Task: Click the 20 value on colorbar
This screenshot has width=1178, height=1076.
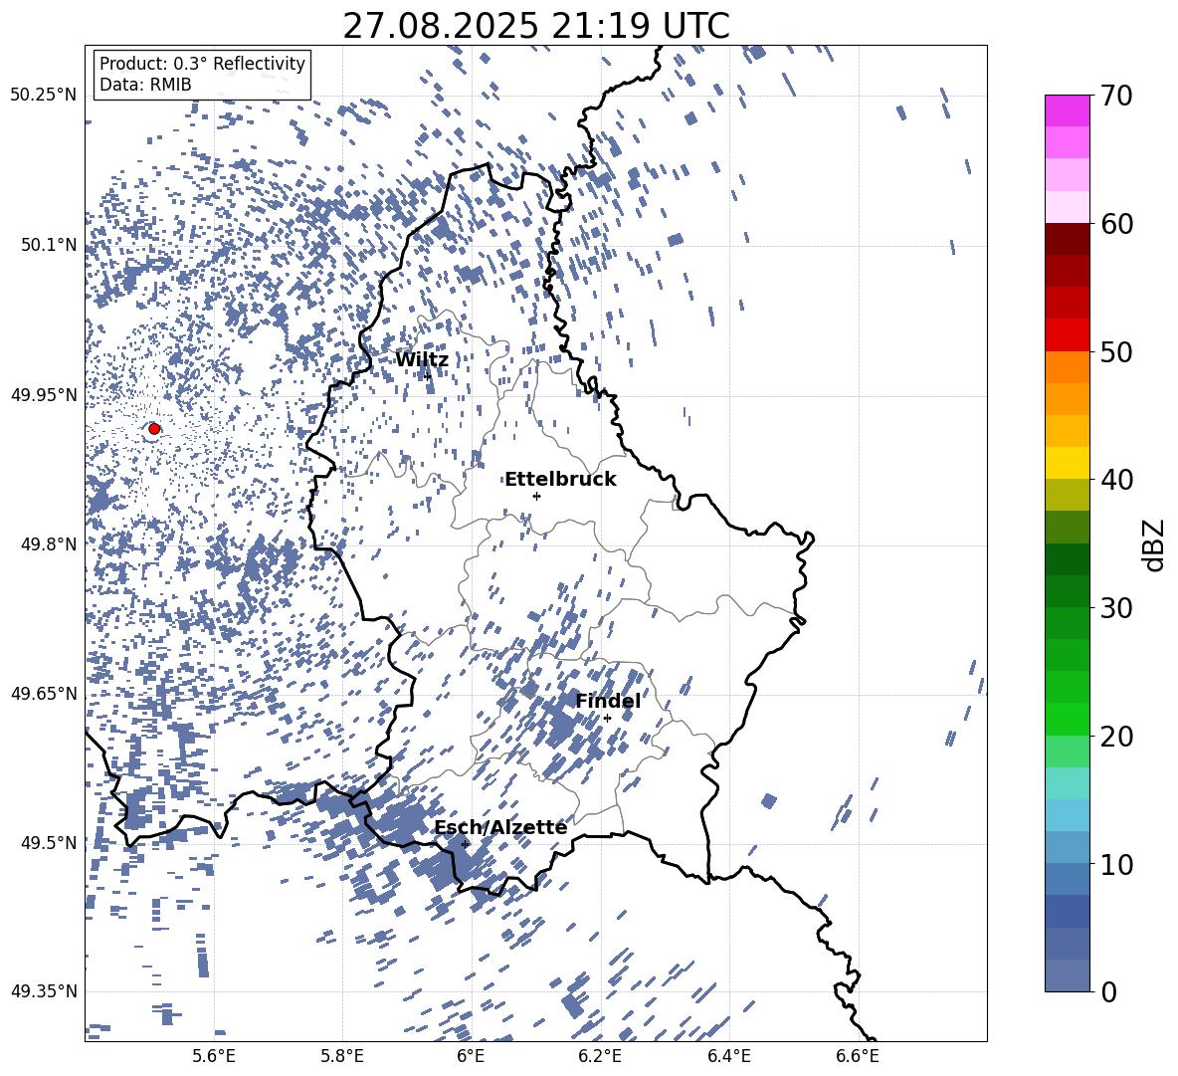Action: point(1116,737)
